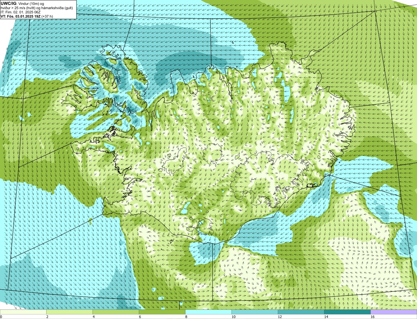Click the "UWC/IG: Vindur (10m) og" title line
Screen dimensions: 417x319
pyautogui.click(x=22, y=3)
